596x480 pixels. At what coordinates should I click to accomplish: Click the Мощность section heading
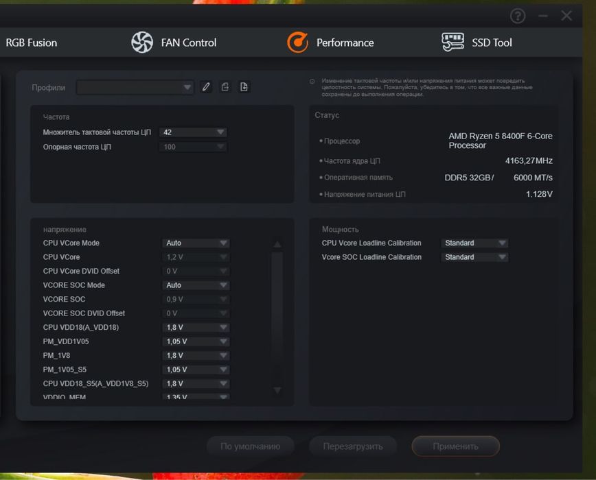(x=340, y=229)
